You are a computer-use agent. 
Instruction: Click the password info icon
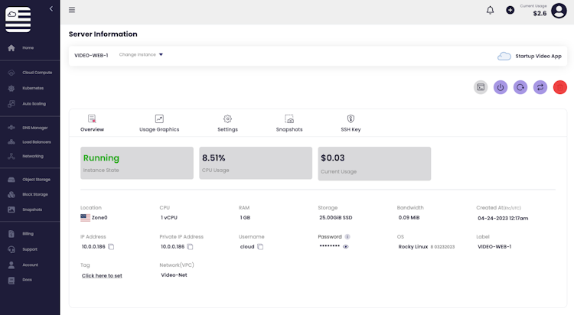347,237
